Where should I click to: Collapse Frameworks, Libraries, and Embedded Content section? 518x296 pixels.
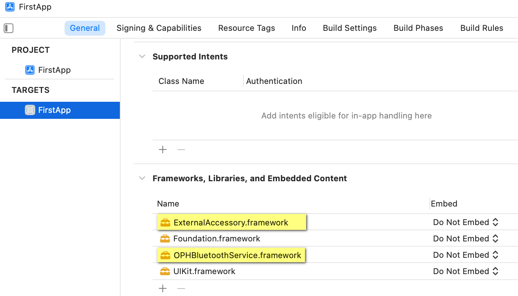142,178
